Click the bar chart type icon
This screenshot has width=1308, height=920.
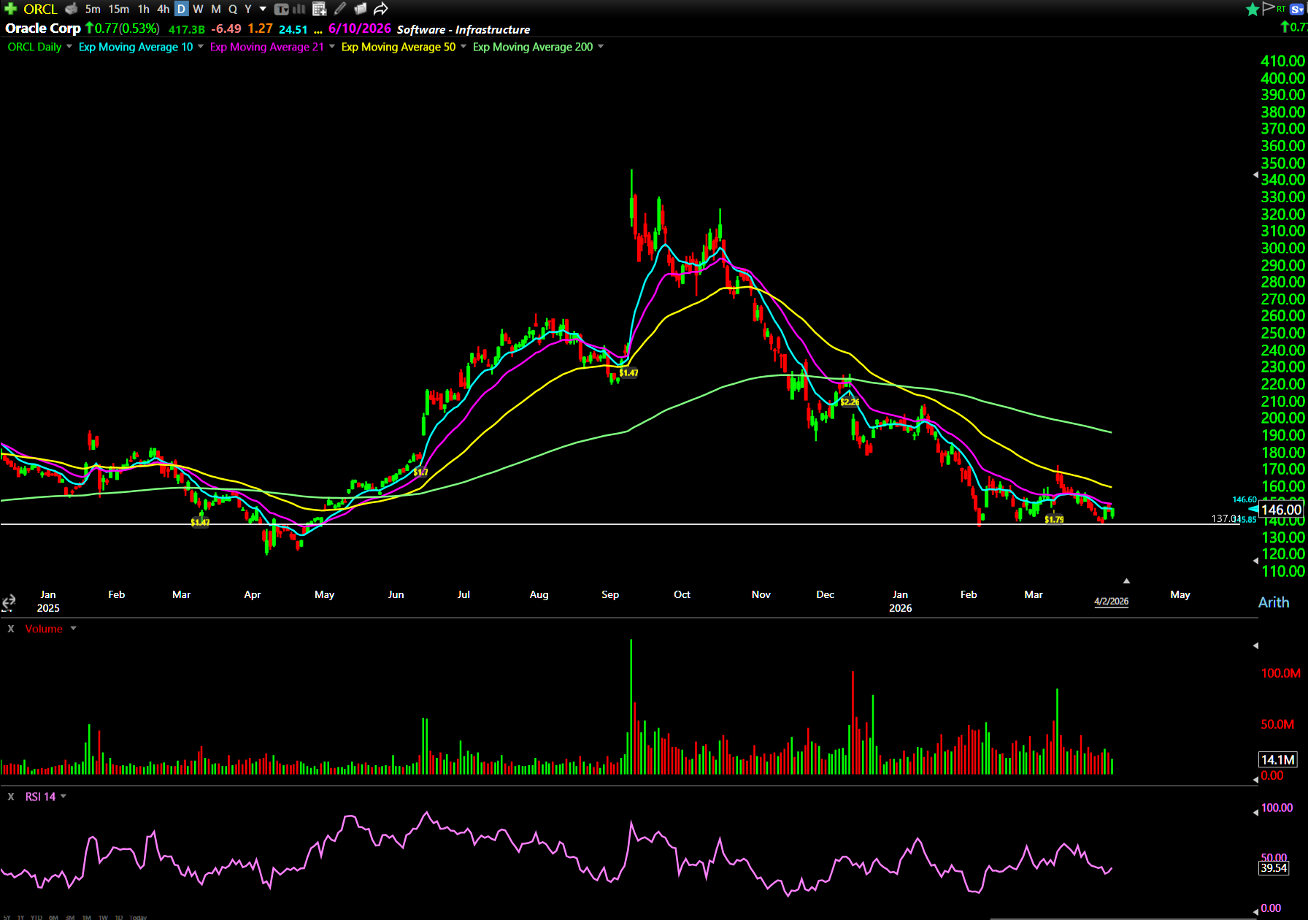pos(299,9)
